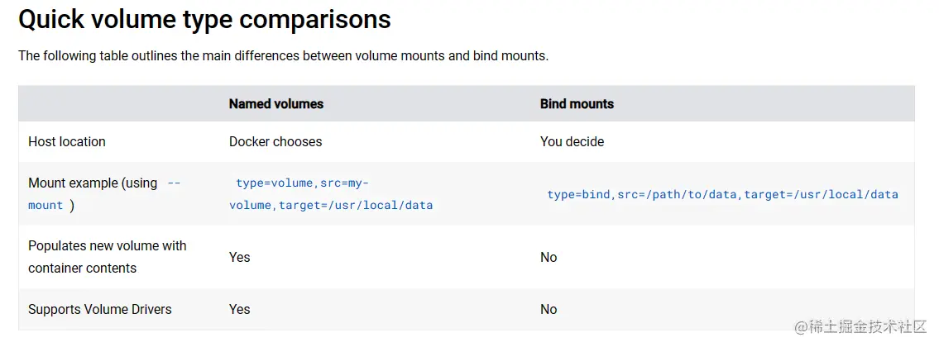This screenshot has width=939, height=347.
Task: Click the Supports Volume Drivers row label
Action: pyautogui.click(x=100, y=309)
